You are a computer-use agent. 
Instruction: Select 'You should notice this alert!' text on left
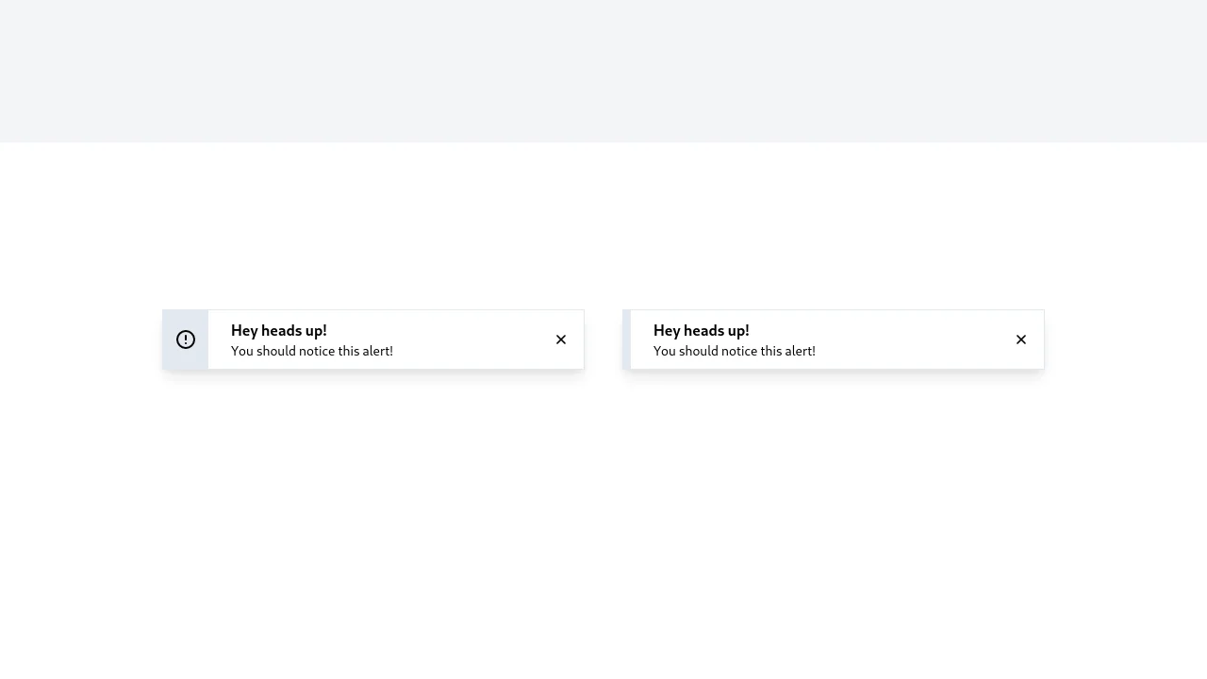point(311,351)
